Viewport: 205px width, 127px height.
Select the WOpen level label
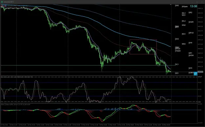tap(185, 7)
